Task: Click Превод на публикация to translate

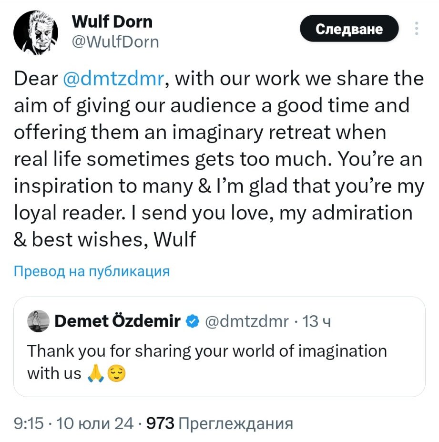Action: tap(92, 271)
